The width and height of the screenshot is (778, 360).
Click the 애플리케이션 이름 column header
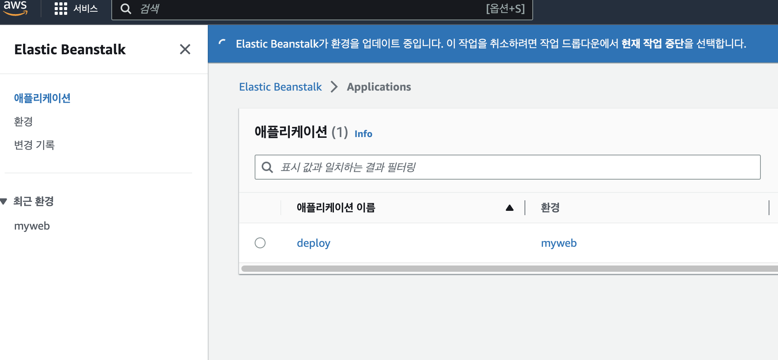(x=336, y=207)
